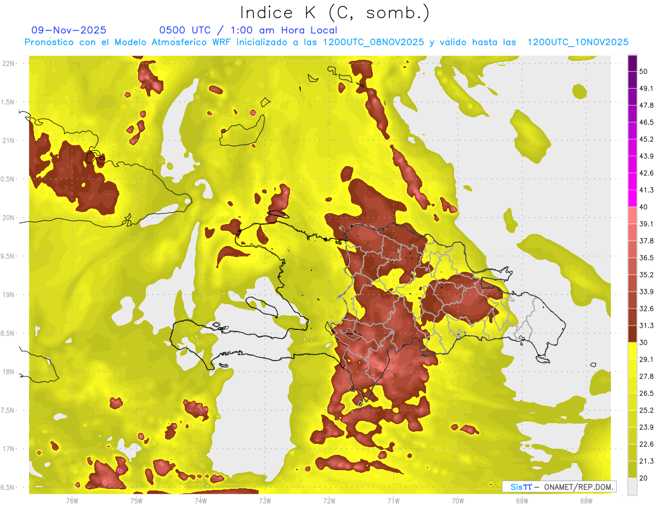The height and width of the screenshot is (508, 658).
Task: Click longitude label '71W'
Action: 393,500
